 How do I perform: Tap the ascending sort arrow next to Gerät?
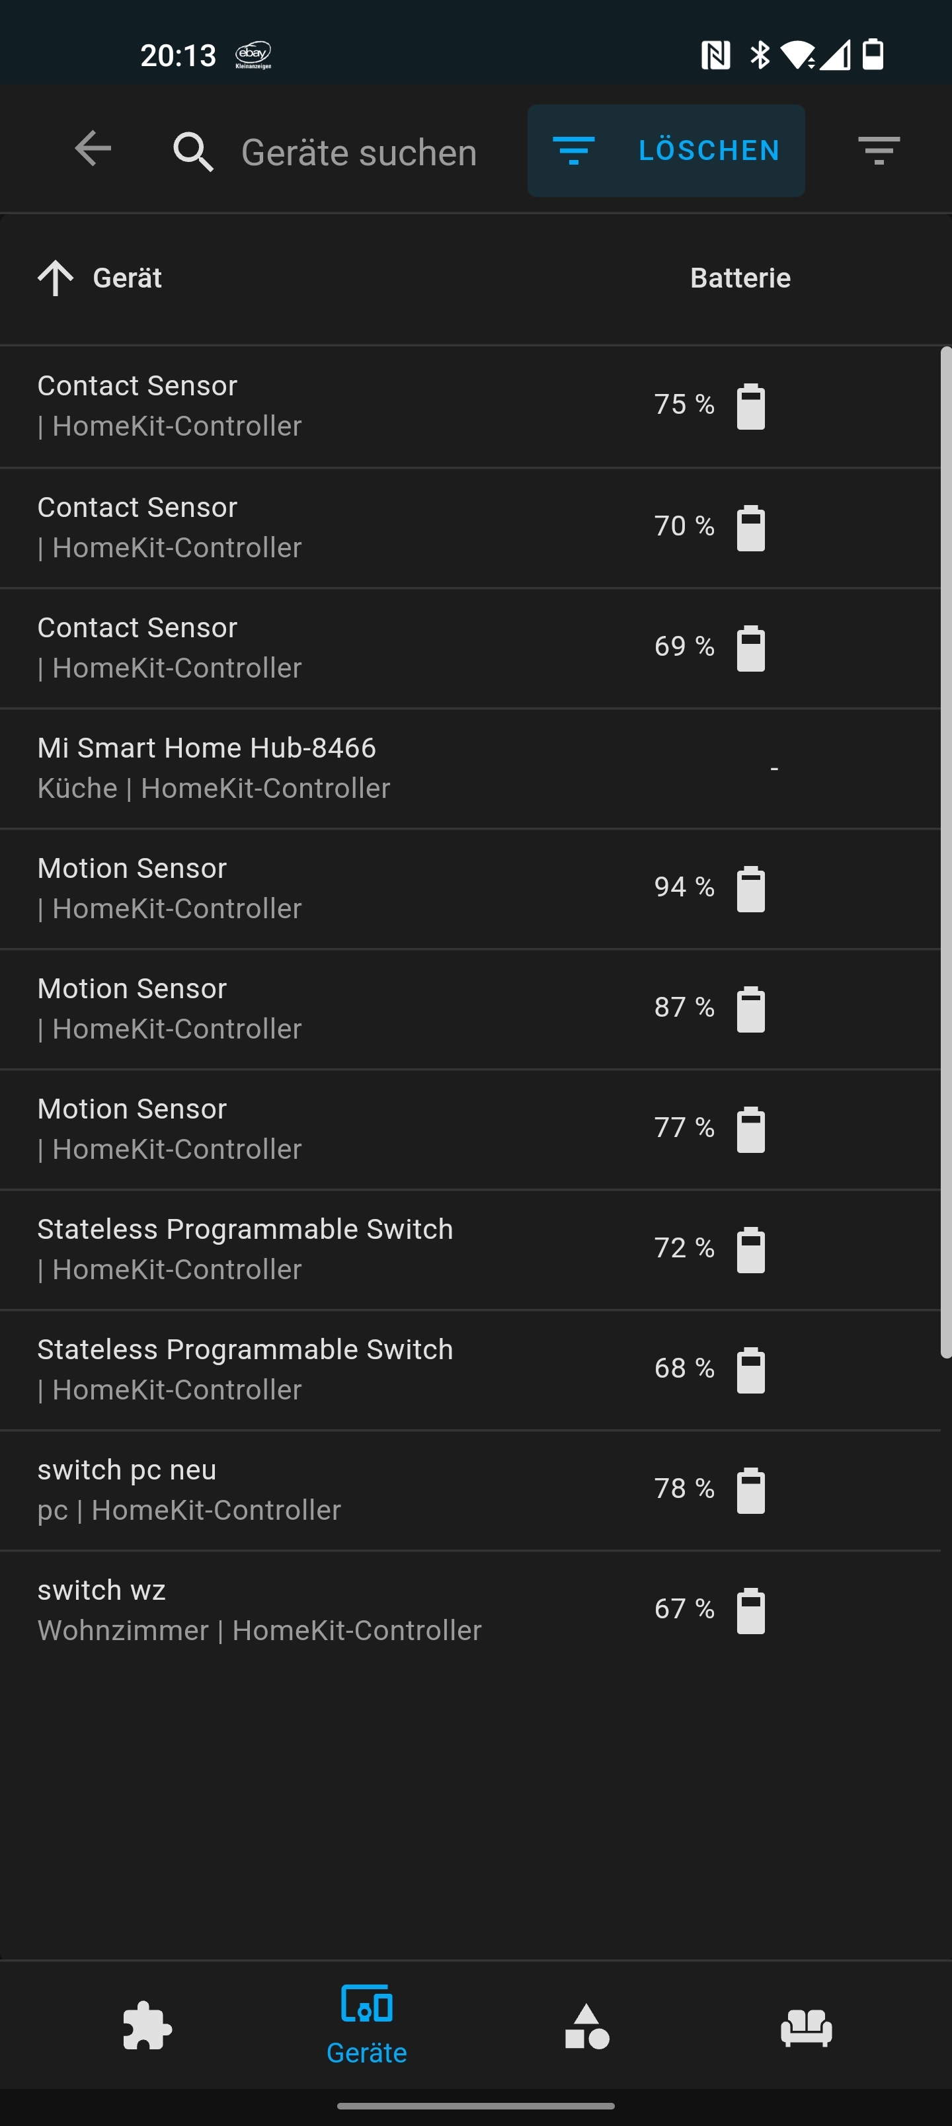(56, 278)
